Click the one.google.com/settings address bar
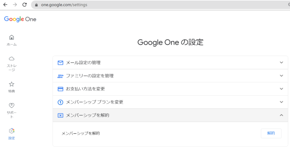Image resolution: width=290 pixels, height=148 pixels. pyautogui.click(x=161, y=5)
